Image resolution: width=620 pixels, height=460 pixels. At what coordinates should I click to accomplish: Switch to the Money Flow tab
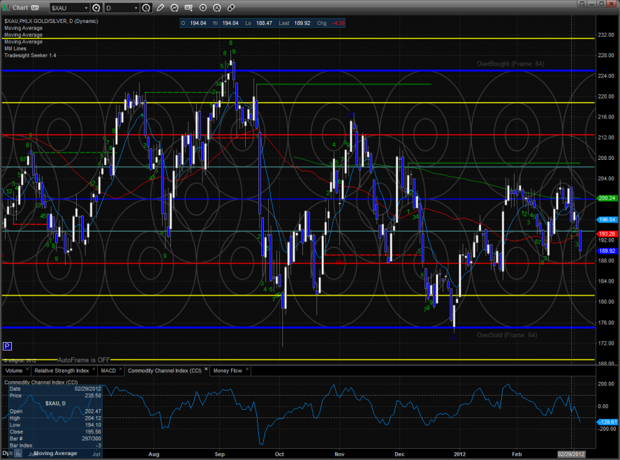tap(227, 370)
